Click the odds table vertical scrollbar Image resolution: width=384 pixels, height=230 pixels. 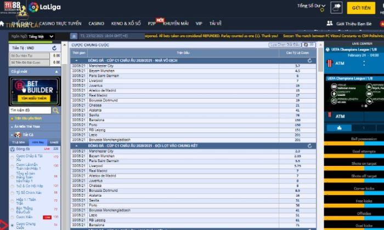point(320,110)
